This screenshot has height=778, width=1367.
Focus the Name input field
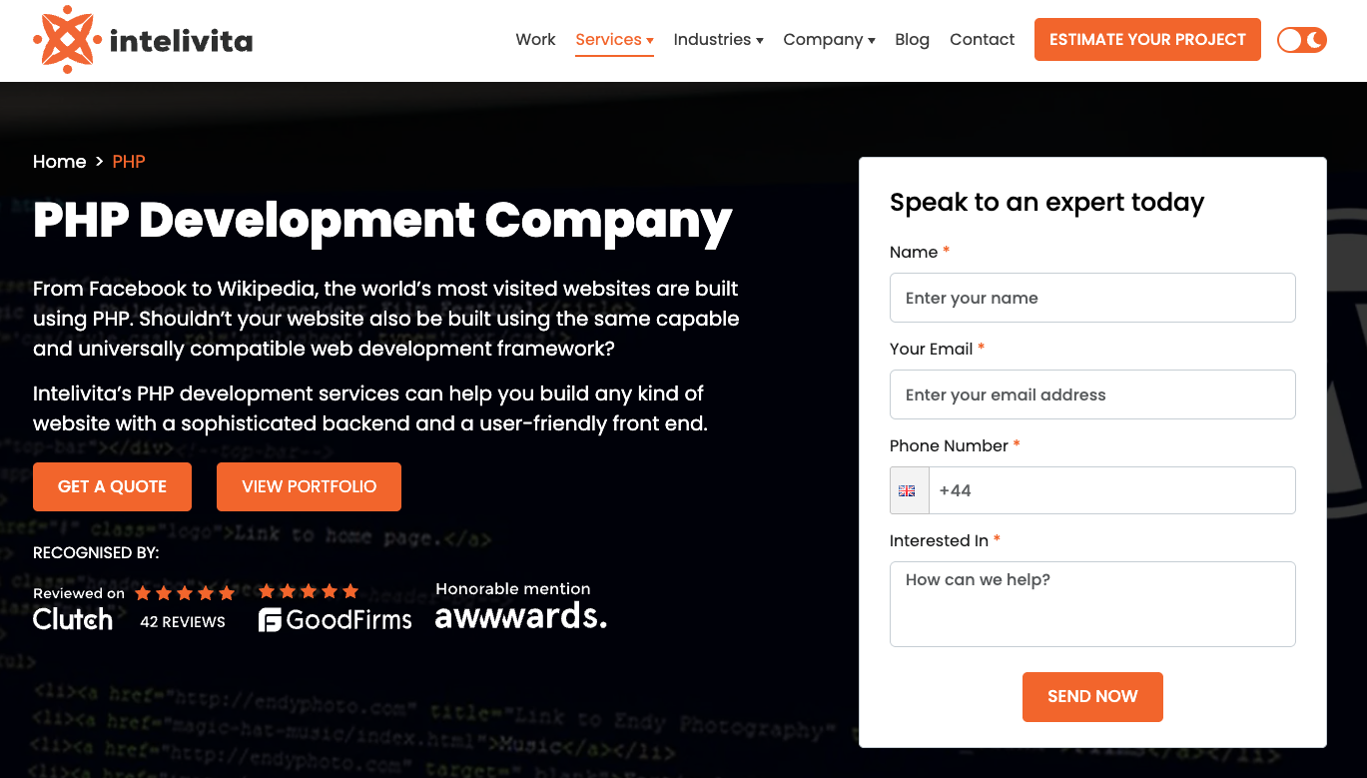pos(1092,298)
